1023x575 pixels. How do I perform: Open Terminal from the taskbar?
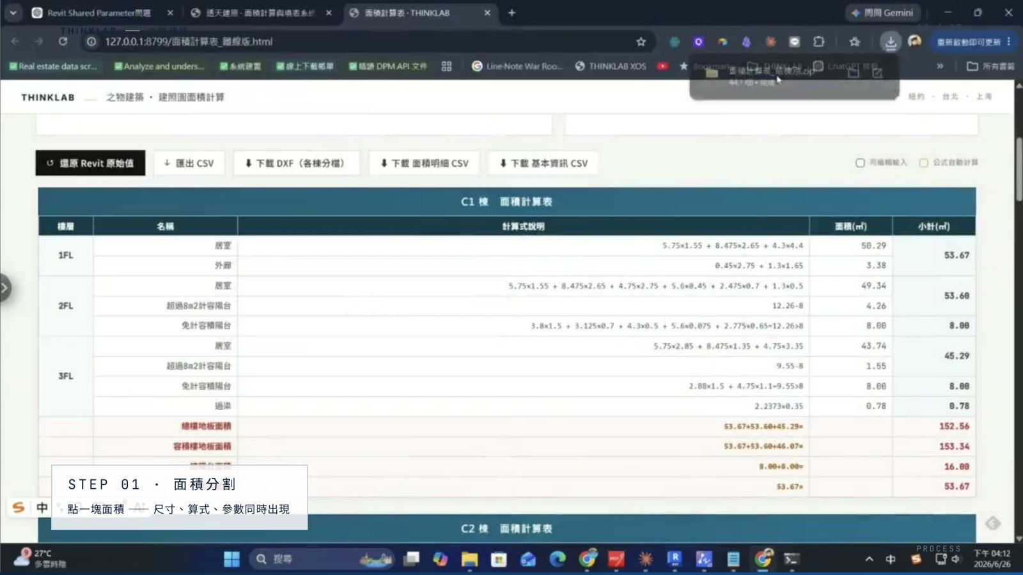point(792,559)
